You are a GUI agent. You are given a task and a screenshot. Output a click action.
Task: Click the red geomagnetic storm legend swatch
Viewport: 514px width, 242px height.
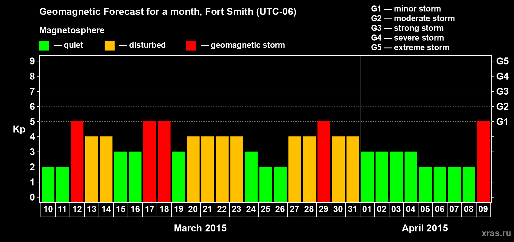tap(191, 46)
